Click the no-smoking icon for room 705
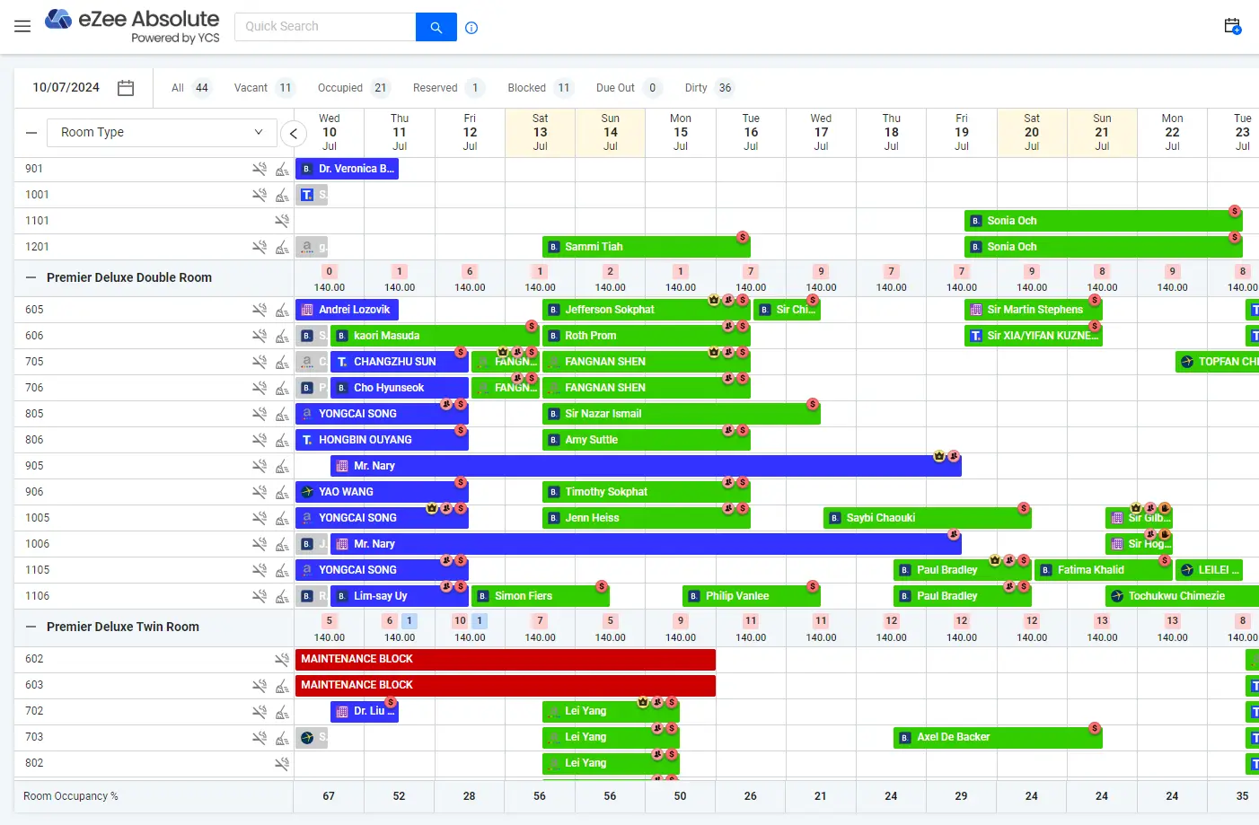 click(260, 362)
